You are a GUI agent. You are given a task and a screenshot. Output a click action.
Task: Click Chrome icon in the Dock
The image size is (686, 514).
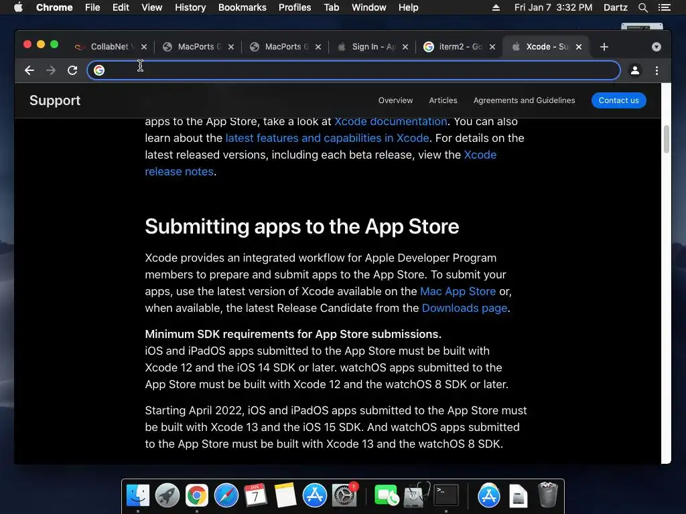pyautogui.click(x=197, y=495)
